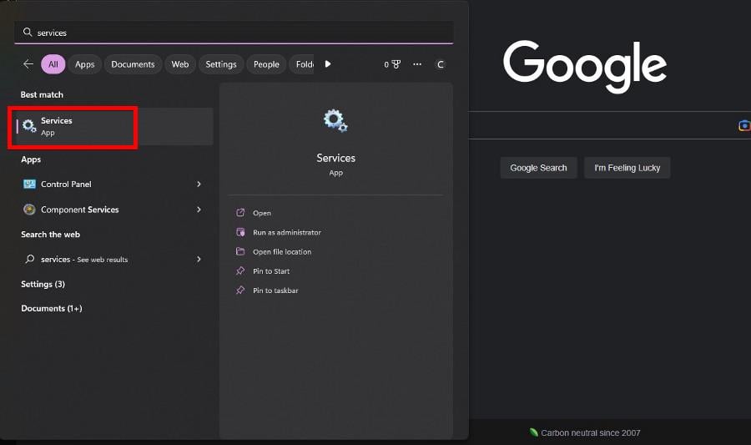The image size is (751, 445).
Task: Open the Services best match result
Action: click(x=73, y=127)
